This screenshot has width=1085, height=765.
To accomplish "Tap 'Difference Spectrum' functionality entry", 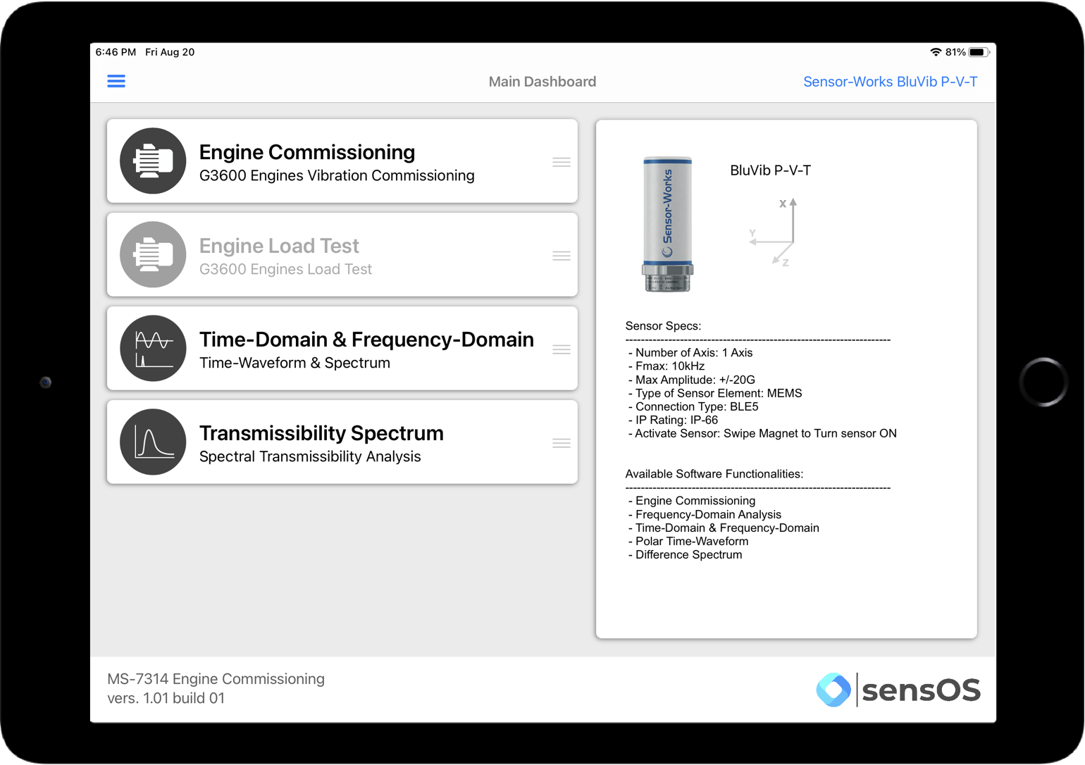I will [685, 554].
